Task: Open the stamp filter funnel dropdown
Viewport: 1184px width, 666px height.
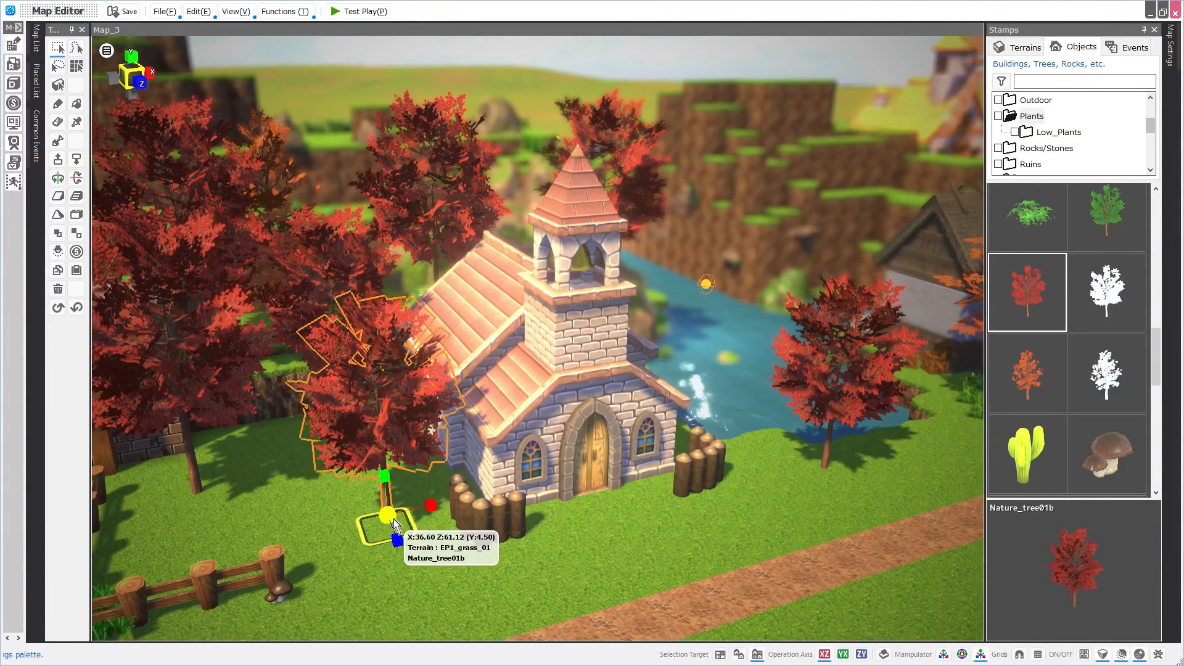Action: click(1001, 81)
